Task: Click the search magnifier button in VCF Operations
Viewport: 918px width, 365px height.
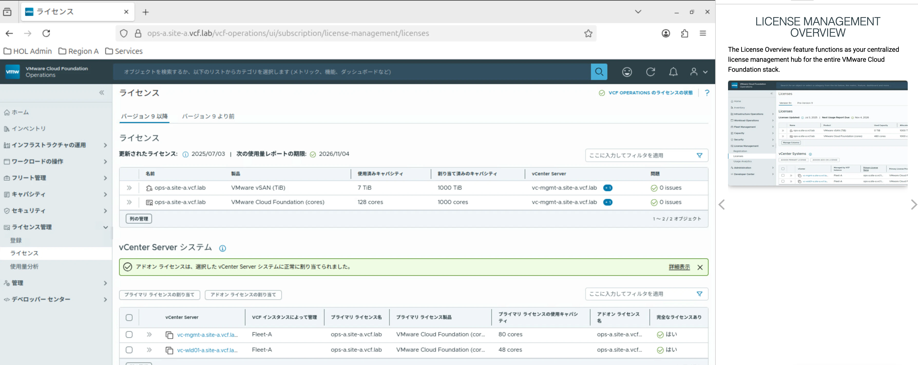Action: tap(599, 72)
